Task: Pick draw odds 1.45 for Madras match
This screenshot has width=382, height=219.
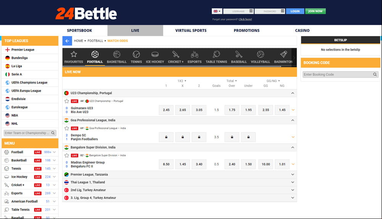Action: (183, 164)
